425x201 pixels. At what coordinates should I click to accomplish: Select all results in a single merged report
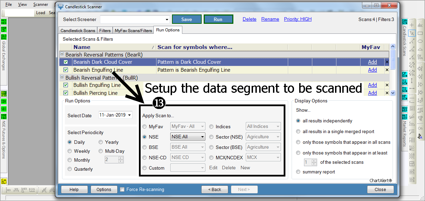[298, 131]
